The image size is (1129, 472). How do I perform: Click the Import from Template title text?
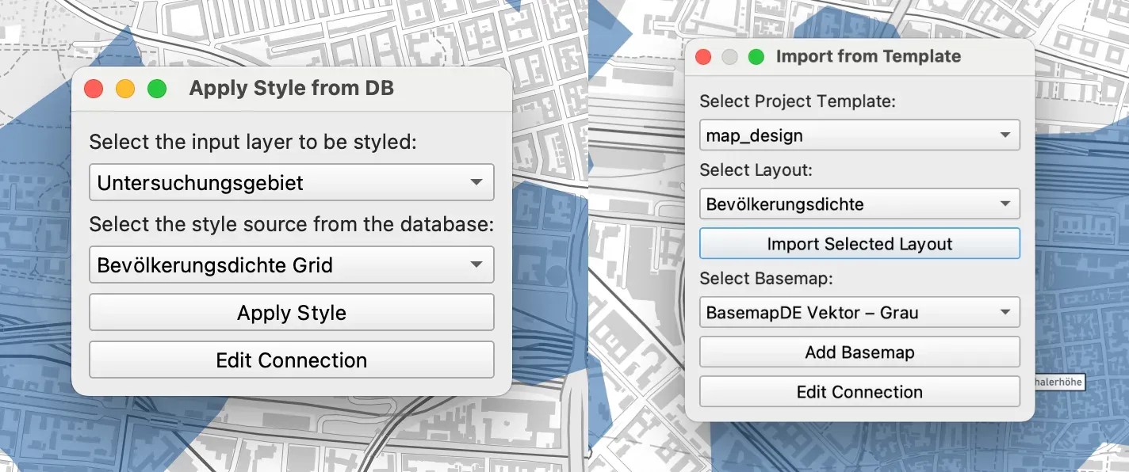coord(868,57)
